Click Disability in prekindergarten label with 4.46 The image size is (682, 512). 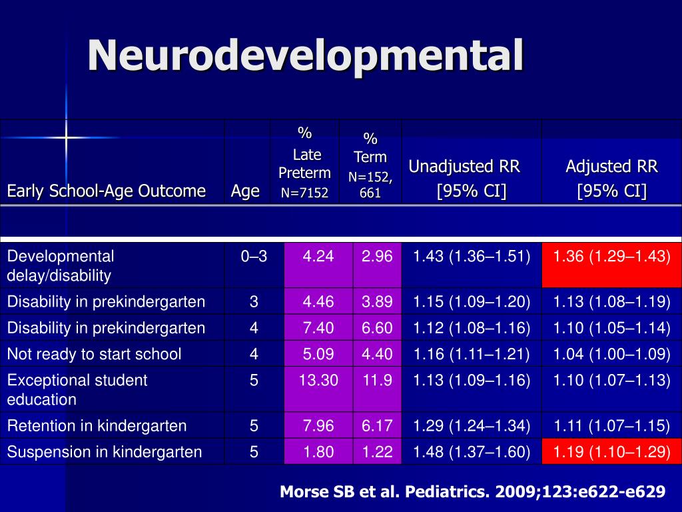point(106,302)
